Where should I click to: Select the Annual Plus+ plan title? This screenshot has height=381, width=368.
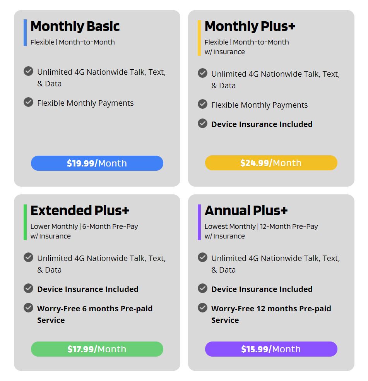(x=246, y=210)
